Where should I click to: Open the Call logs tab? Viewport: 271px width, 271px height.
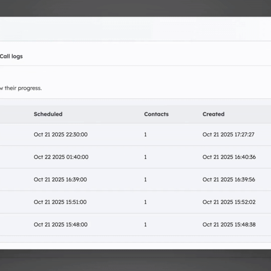click(11, 56)
